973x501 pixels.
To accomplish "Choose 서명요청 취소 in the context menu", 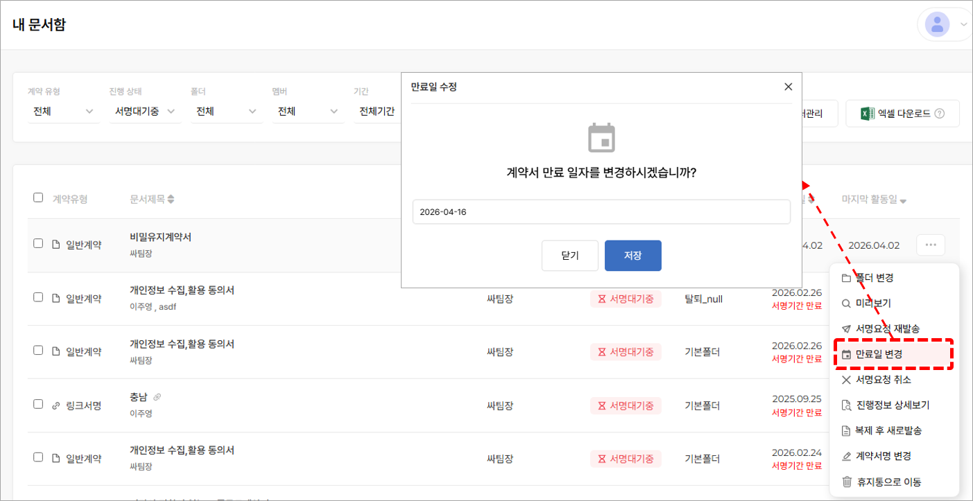I will click(882, 380).
